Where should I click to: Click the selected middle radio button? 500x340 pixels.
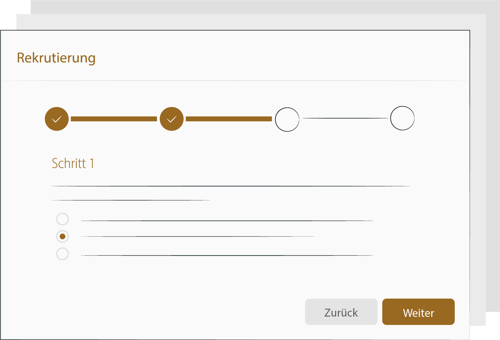pyautogui.click(x=62, y=237)
